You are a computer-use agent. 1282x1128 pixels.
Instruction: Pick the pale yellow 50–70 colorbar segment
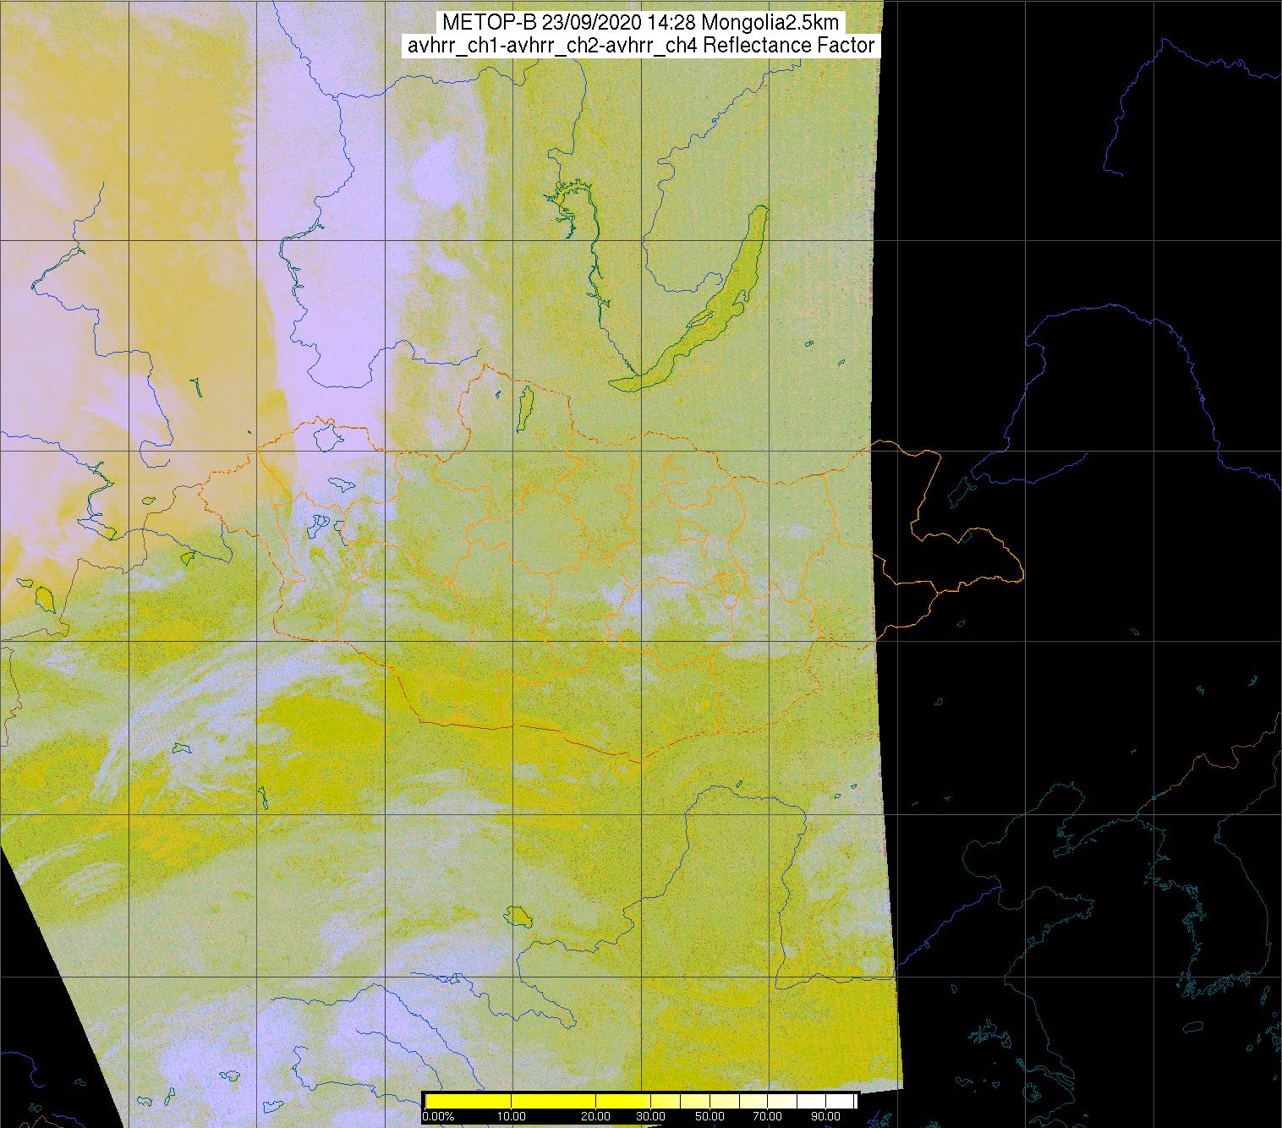[738, 1101]
